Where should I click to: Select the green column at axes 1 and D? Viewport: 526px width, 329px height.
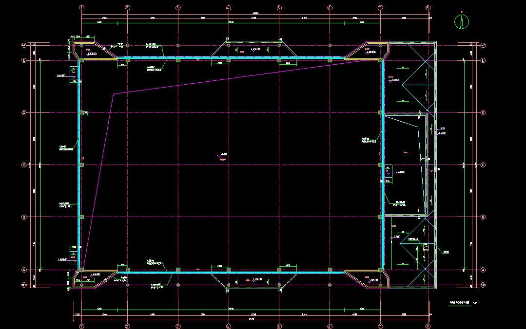pyautogui.click(x=81, y=113)
